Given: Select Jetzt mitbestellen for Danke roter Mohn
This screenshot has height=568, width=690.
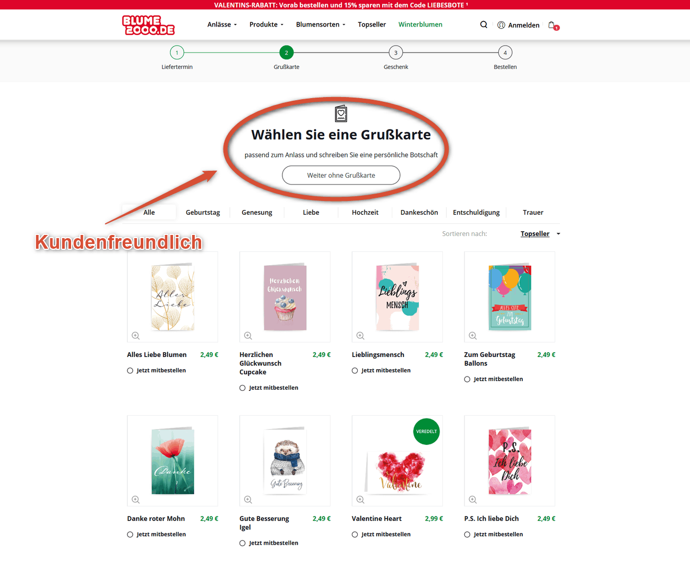Looking at the screenshot, I should click(x=130, y=535).
